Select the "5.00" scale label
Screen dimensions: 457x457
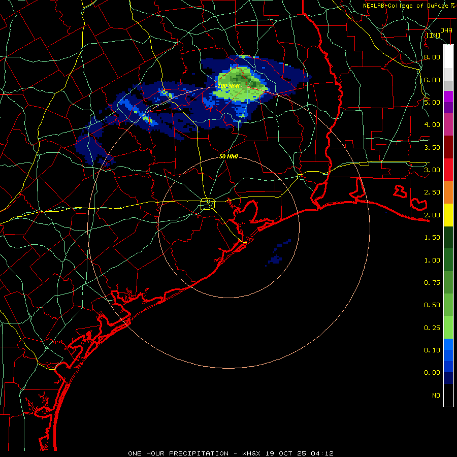tap(432, 102)
